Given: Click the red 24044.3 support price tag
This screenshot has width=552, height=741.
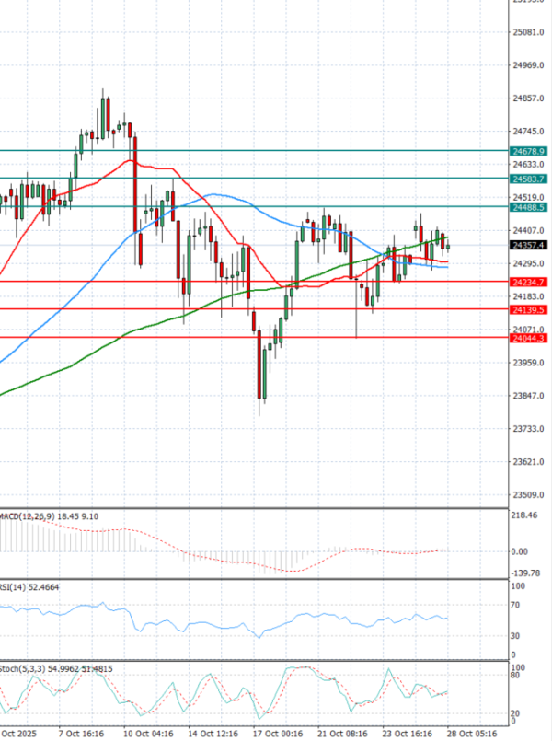Looking at the screenshot, I should coord(529,339).
